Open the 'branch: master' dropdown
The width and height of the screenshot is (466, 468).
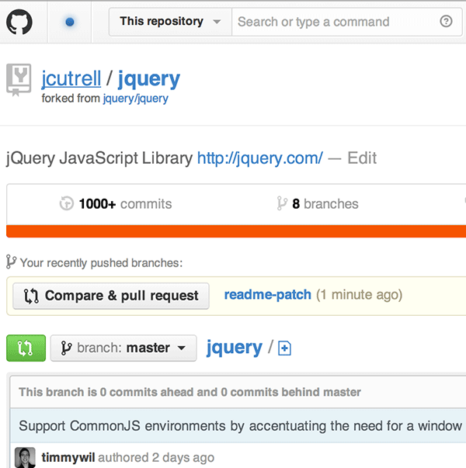coord(123,348)
